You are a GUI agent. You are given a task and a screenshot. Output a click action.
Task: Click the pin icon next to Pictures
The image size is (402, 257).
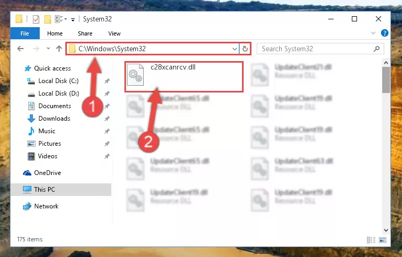107,144
